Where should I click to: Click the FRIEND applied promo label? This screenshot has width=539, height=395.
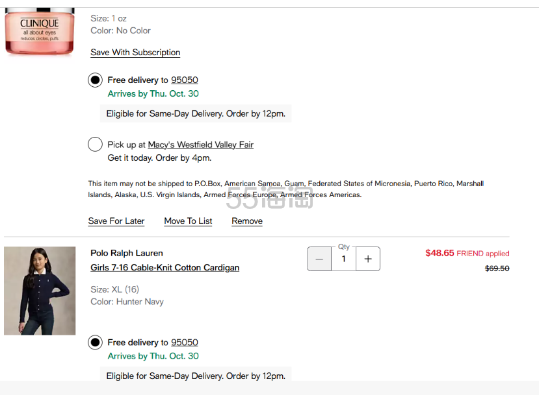coord(483,254)
